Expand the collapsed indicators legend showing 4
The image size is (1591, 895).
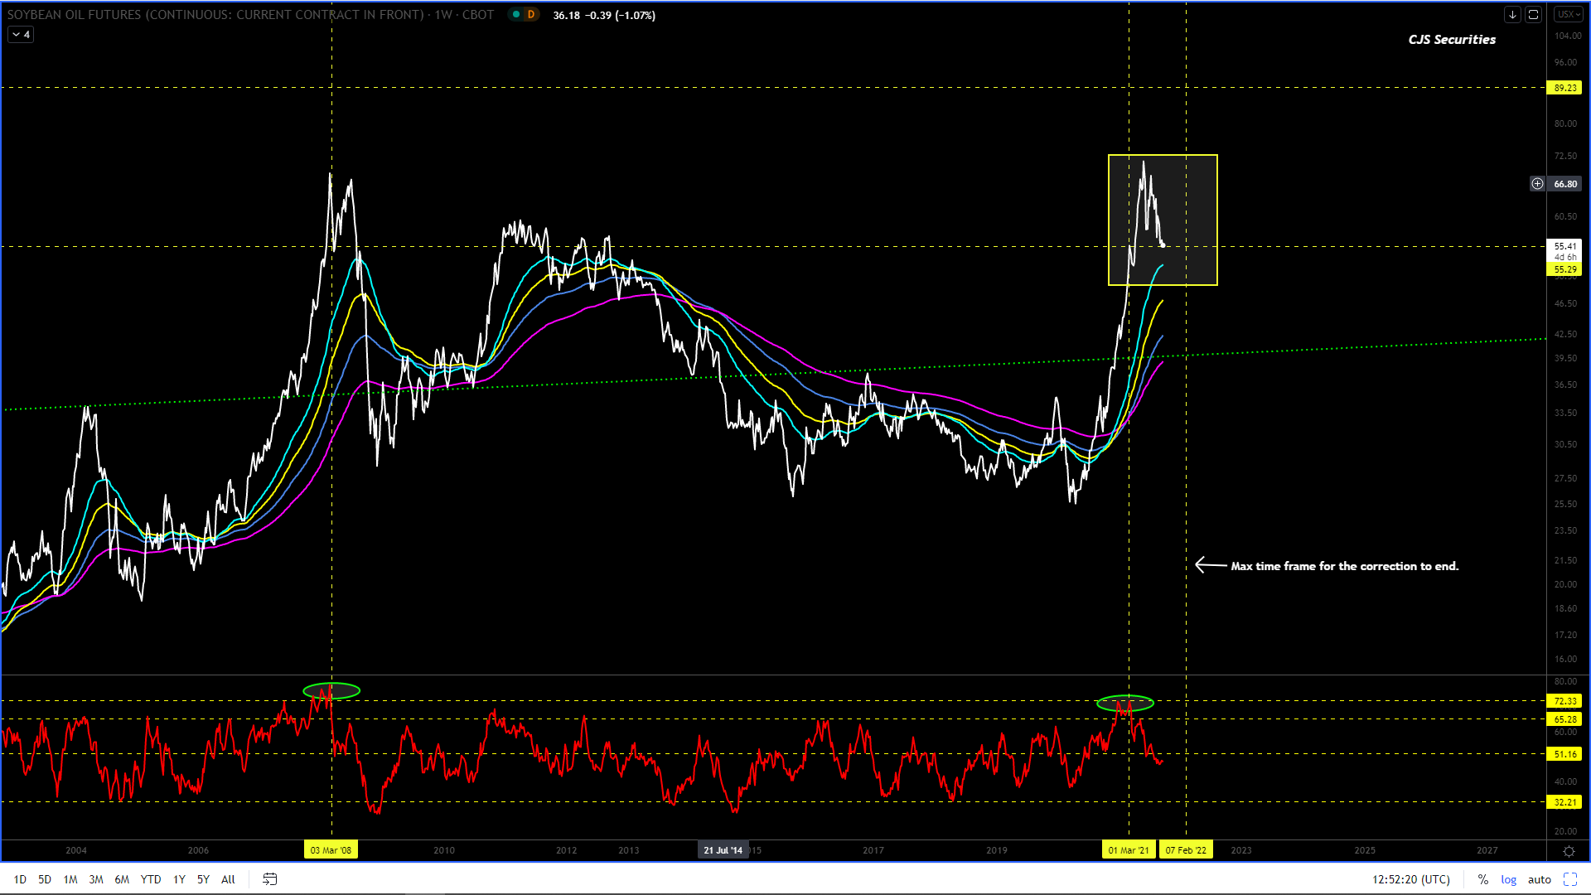(21, 35)
